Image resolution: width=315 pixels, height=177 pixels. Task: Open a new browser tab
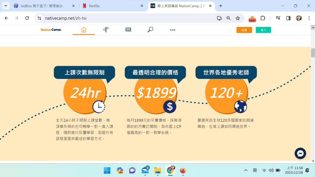pyautogui.click(x=221, y=6)
